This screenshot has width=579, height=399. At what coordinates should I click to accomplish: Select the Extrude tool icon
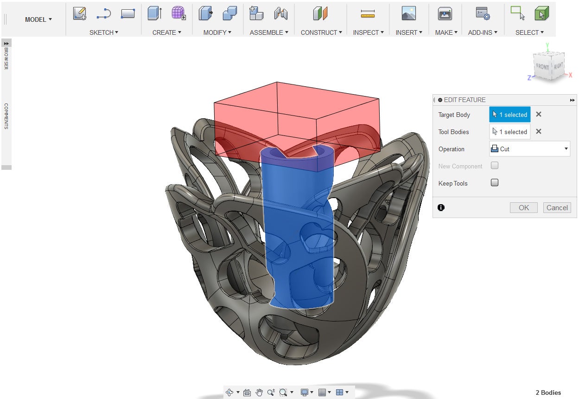(x=154, y=14)
